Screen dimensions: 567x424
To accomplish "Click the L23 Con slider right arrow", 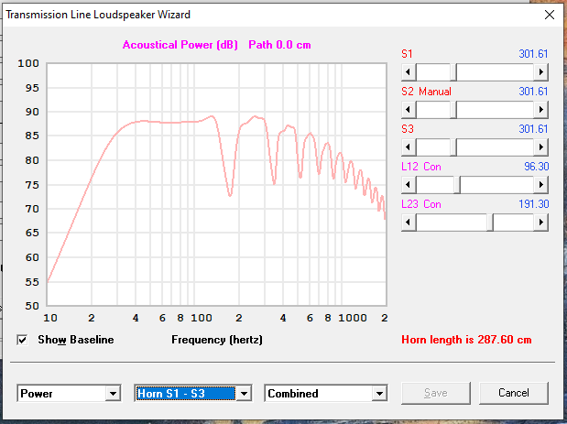I will [x=541, y=223].
